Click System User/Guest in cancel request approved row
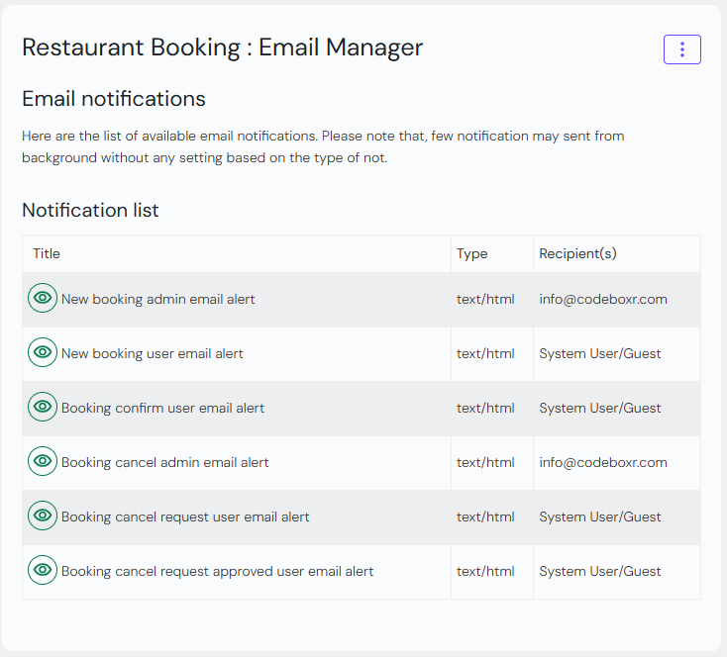This screenshot has width=727, height=657. tap(600, 571)
